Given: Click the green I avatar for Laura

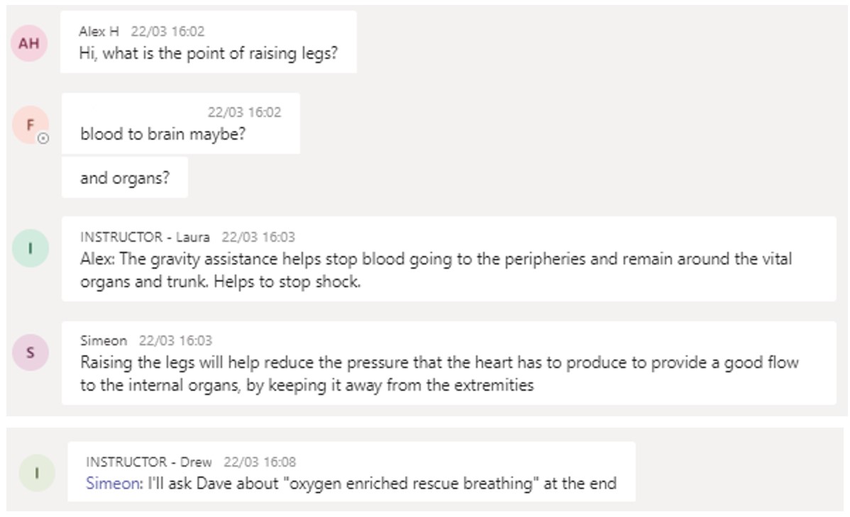Looking at the screenshot, I should (x=31, y=248).
